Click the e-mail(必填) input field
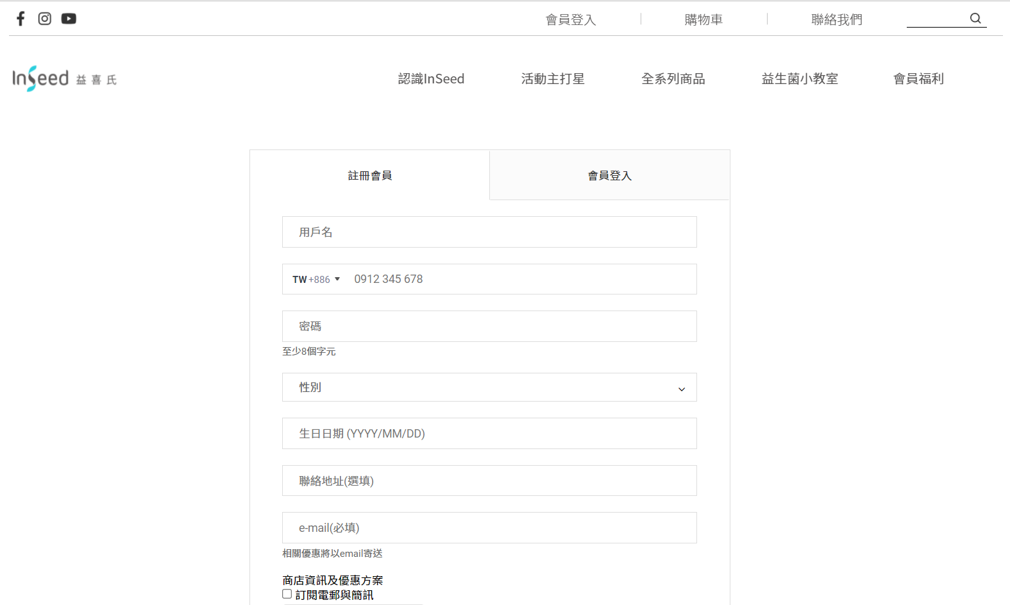This screenshot has height=605, width=1010. (x=489, y=528)
